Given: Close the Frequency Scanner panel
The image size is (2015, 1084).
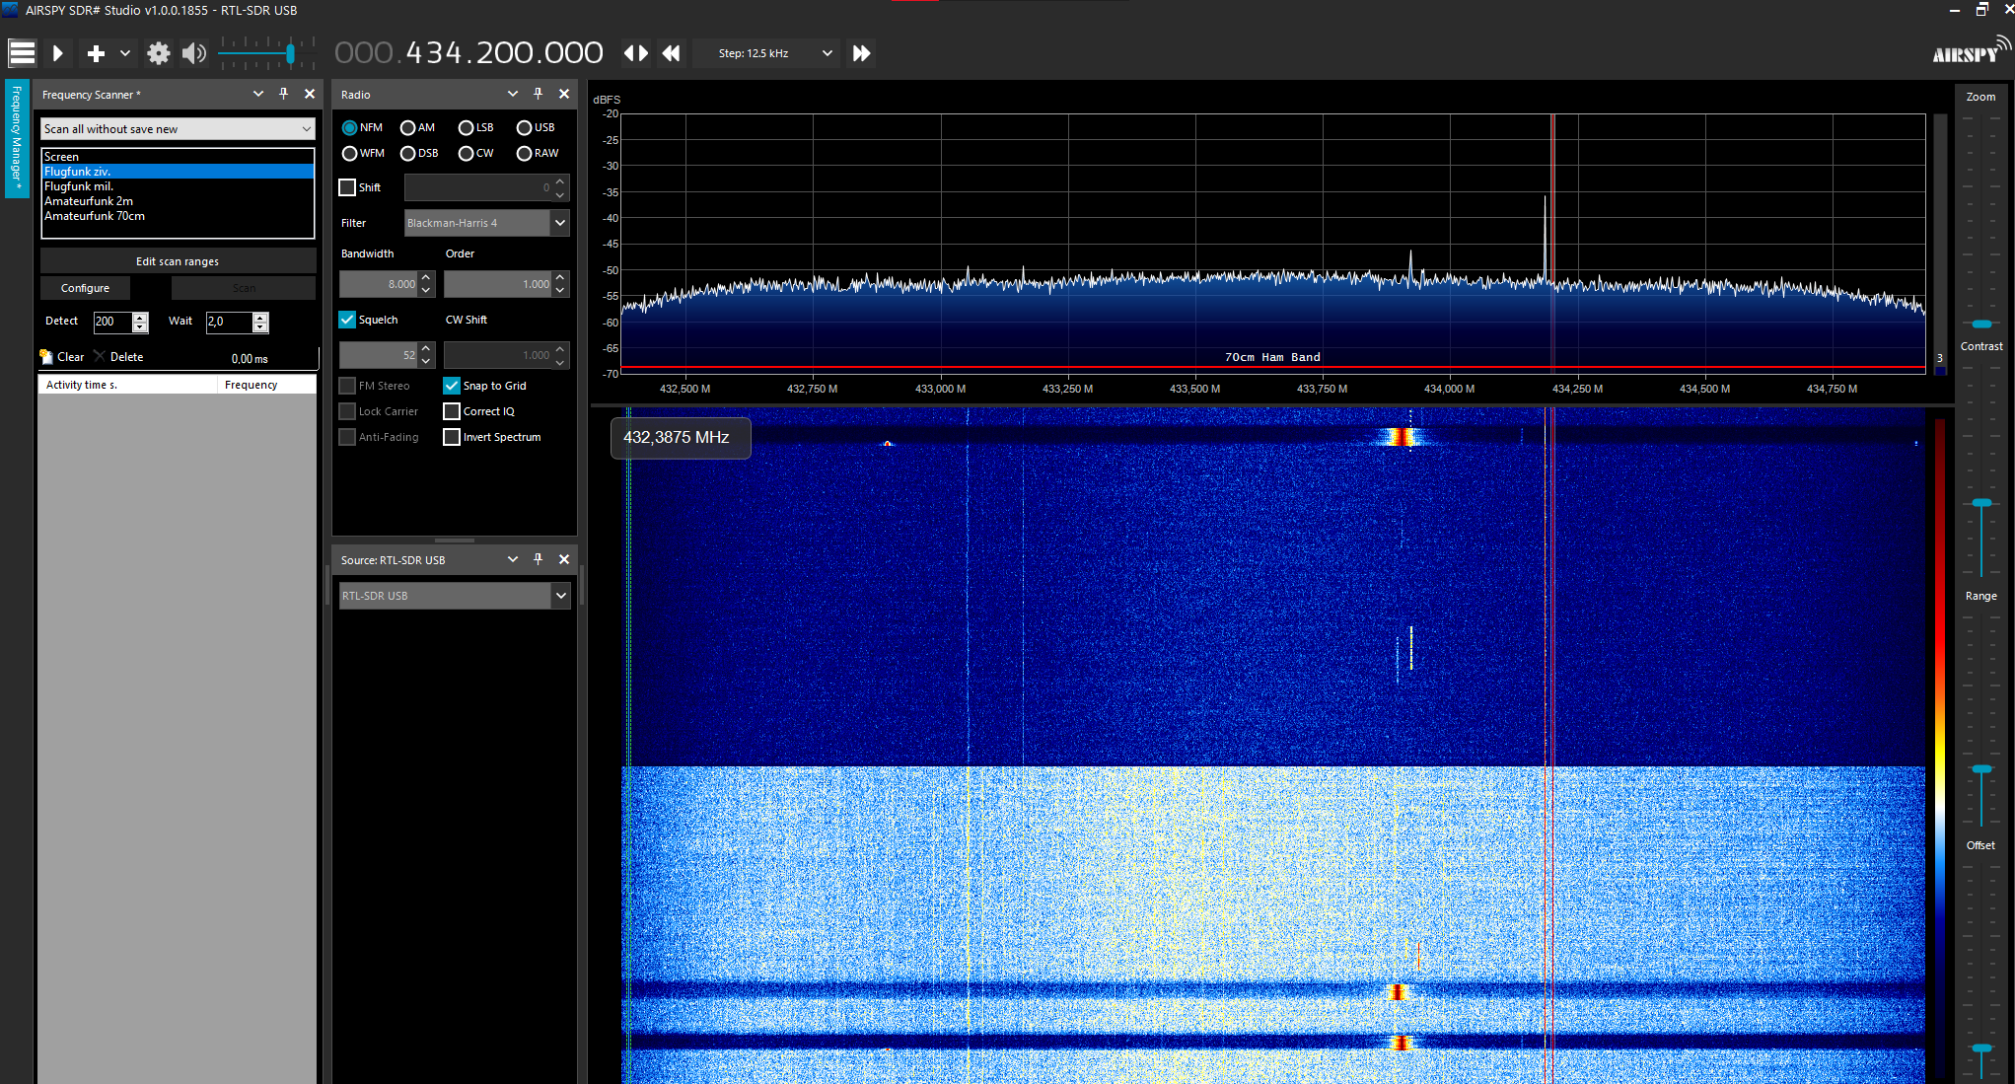Looking at the screenshot, I should tap(310, 94).
